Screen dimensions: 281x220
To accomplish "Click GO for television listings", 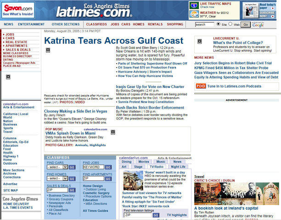I will (156, 215).
